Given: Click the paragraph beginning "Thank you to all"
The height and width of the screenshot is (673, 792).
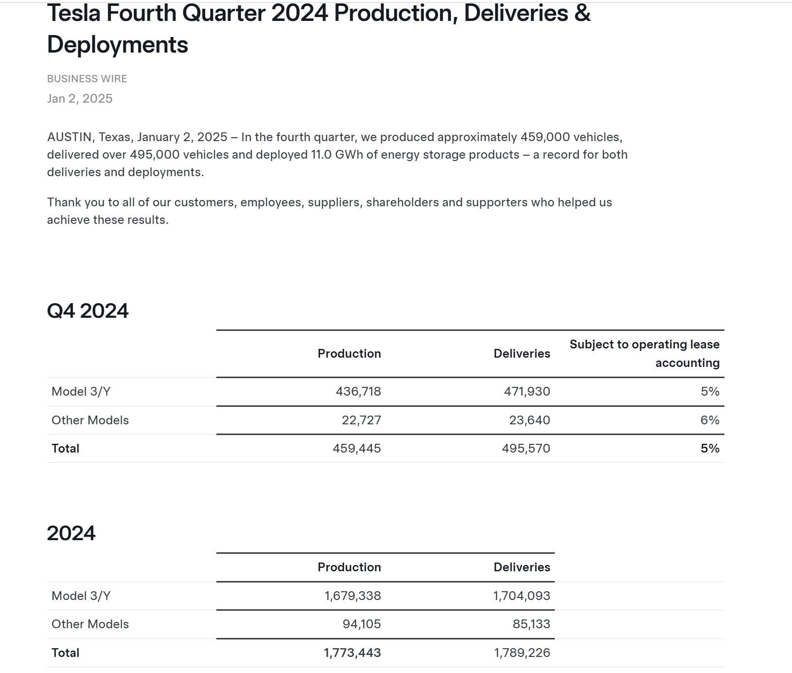Looking at the screenshot, I should pos(330,211).
